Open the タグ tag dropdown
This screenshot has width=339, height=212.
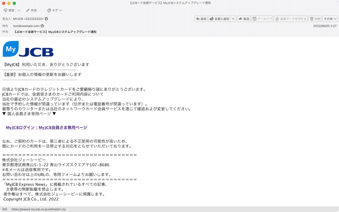55,10
